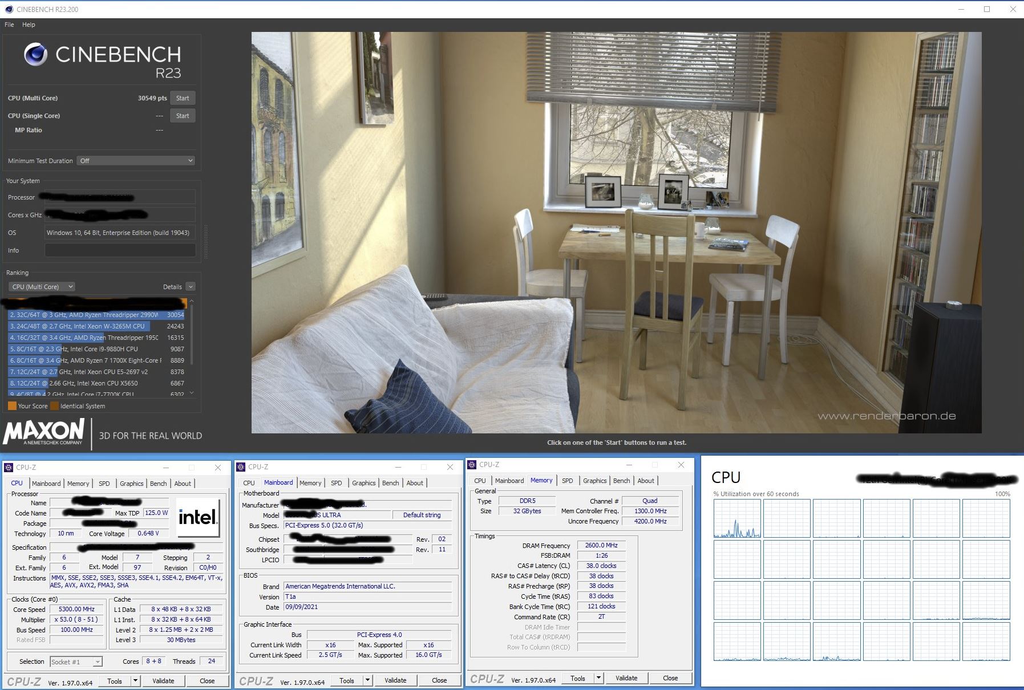
Task: Click the Cinebench icon in the title bar
Action: pos(9,9)
